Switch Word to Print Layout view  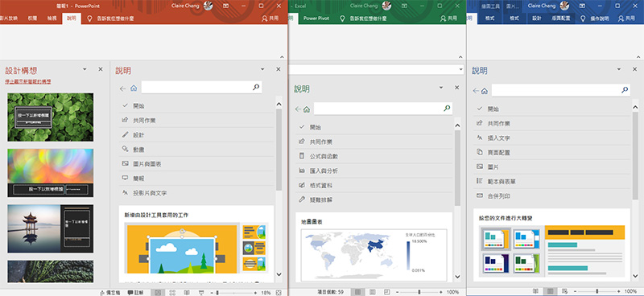pyautogui.click(x=550, y=291)
